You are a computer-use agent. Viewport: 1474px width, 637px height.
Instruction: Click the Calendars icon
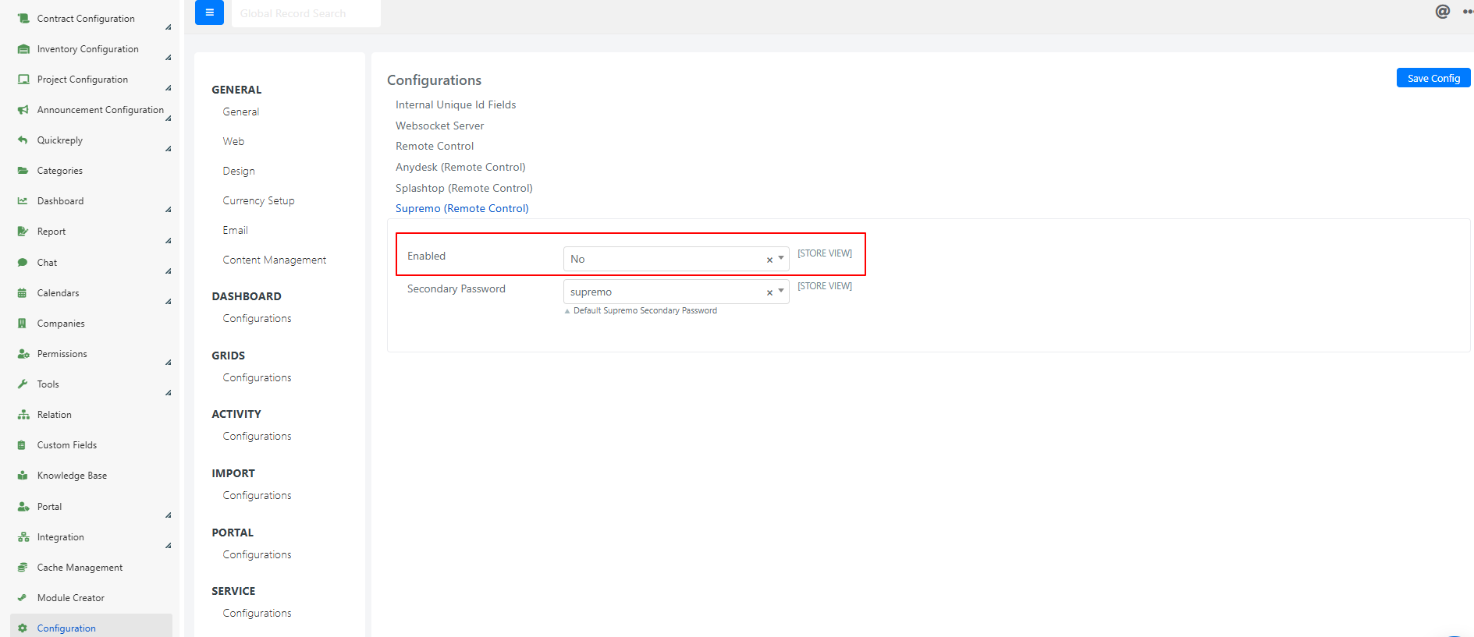coord(22,292)
